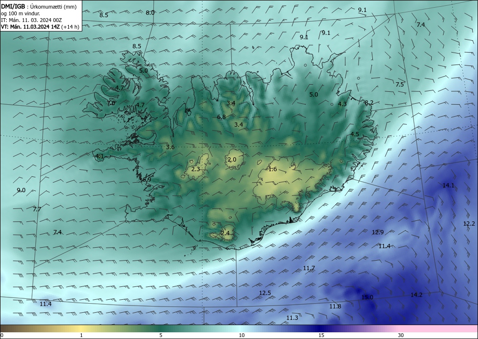Click the '15' tick label on the color scale

pos(321,335)
